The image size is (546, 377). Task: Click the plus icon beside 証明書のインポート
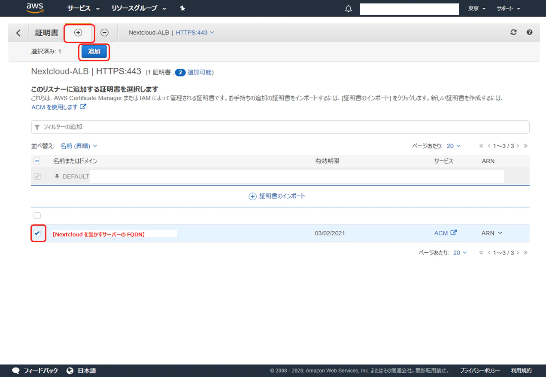point(252,196)
